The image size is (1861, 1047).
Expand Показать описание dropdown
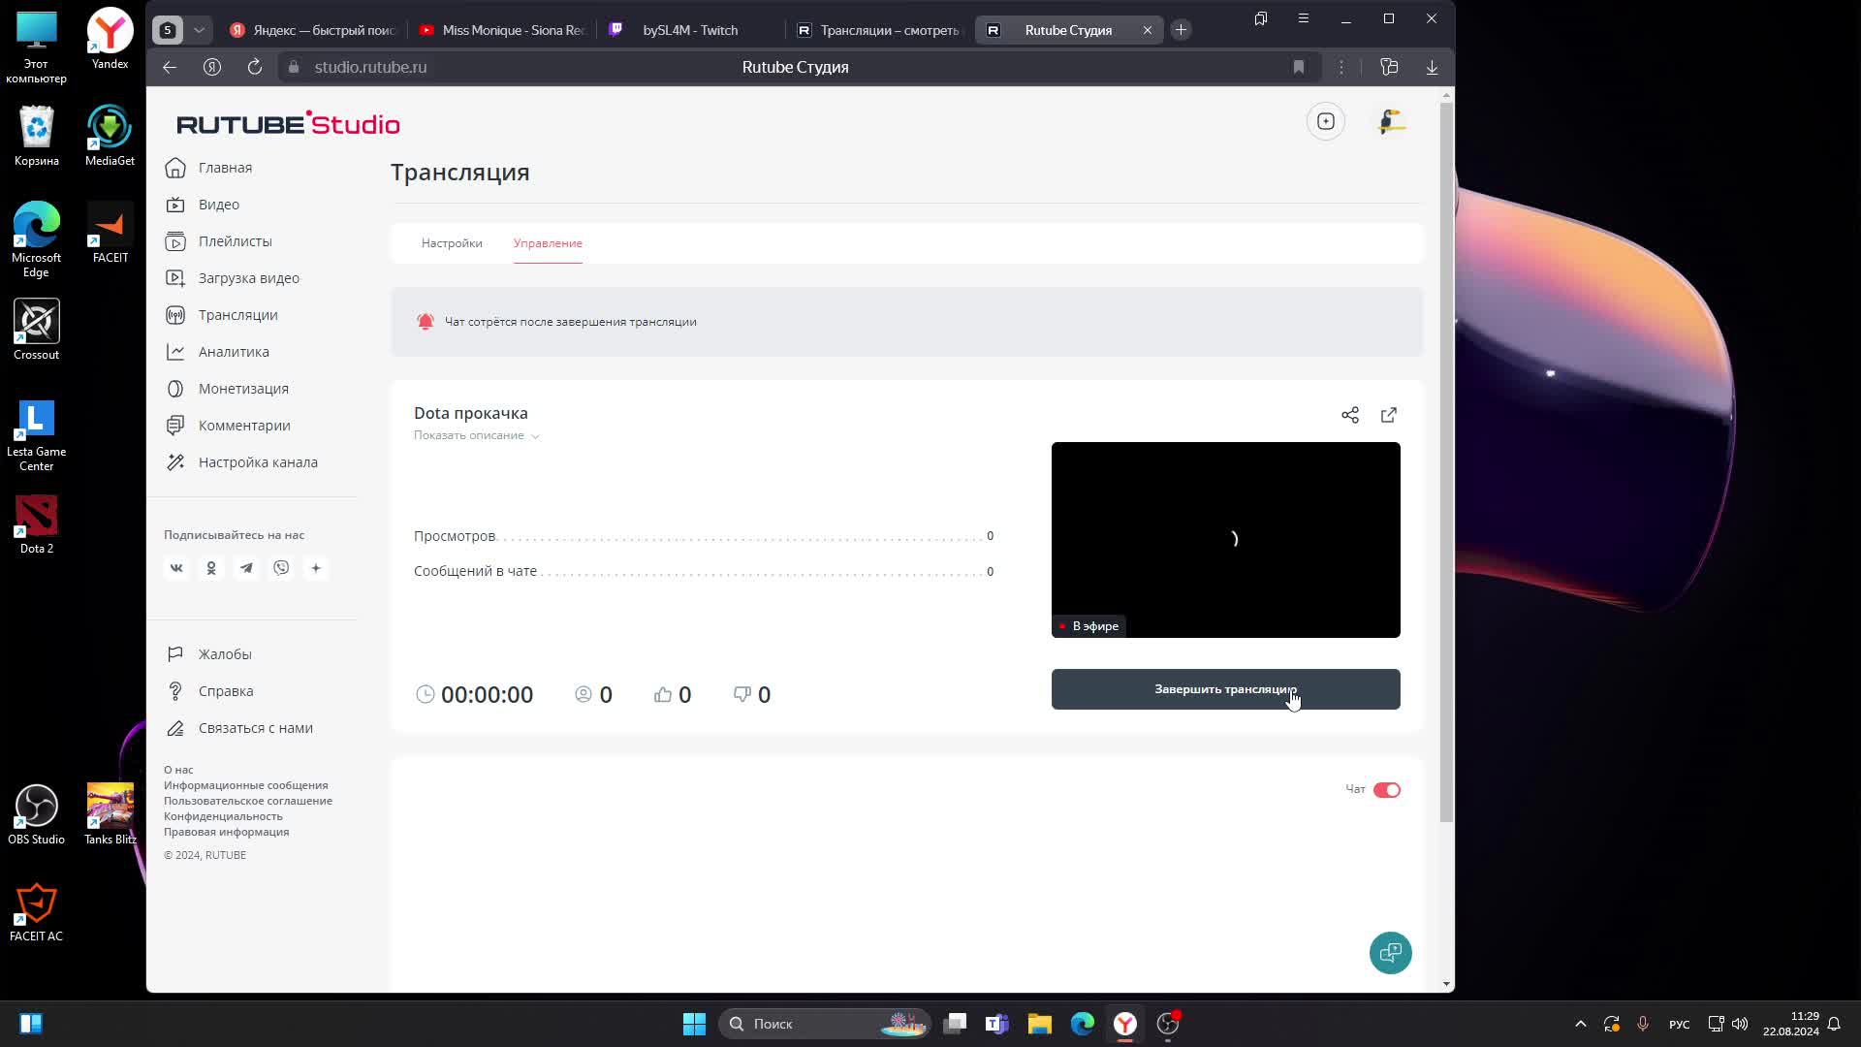[x=476, y=435]
